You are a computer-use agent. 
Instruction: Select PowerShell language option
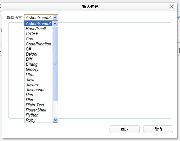[x=38, y=110]
